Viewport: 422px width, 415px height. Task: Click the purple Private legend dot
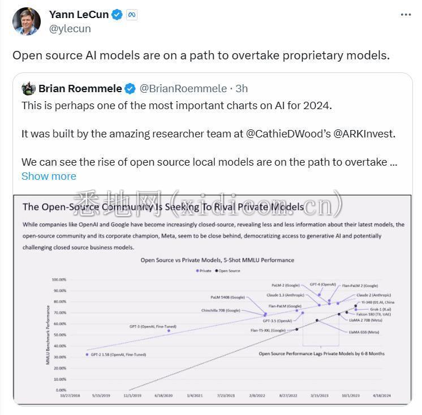[x=197, y=271]
